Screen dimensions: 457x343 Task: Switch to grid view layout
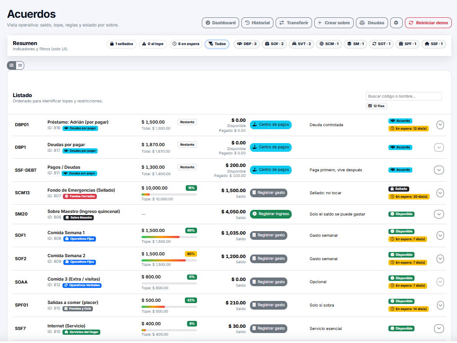pos(20,65)
